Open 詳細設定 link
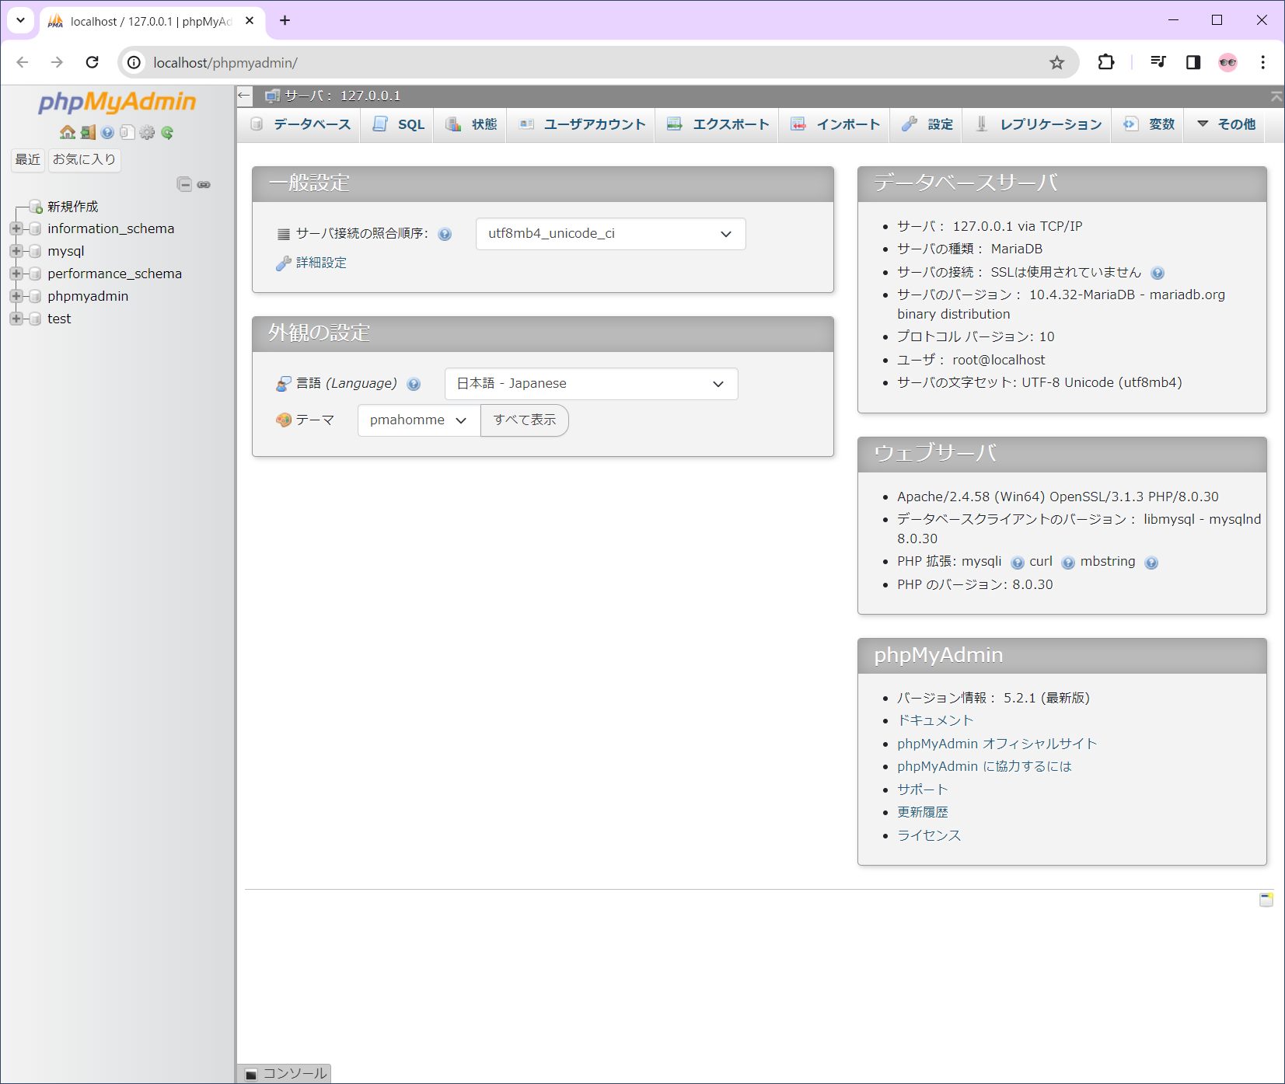 coord(321,263)
